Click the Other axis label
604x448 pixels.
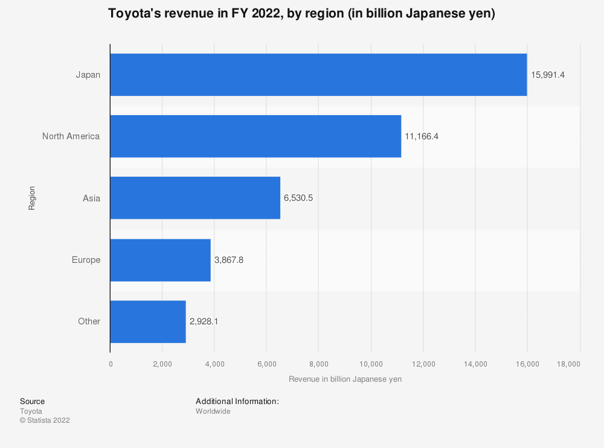pos(89,321)
